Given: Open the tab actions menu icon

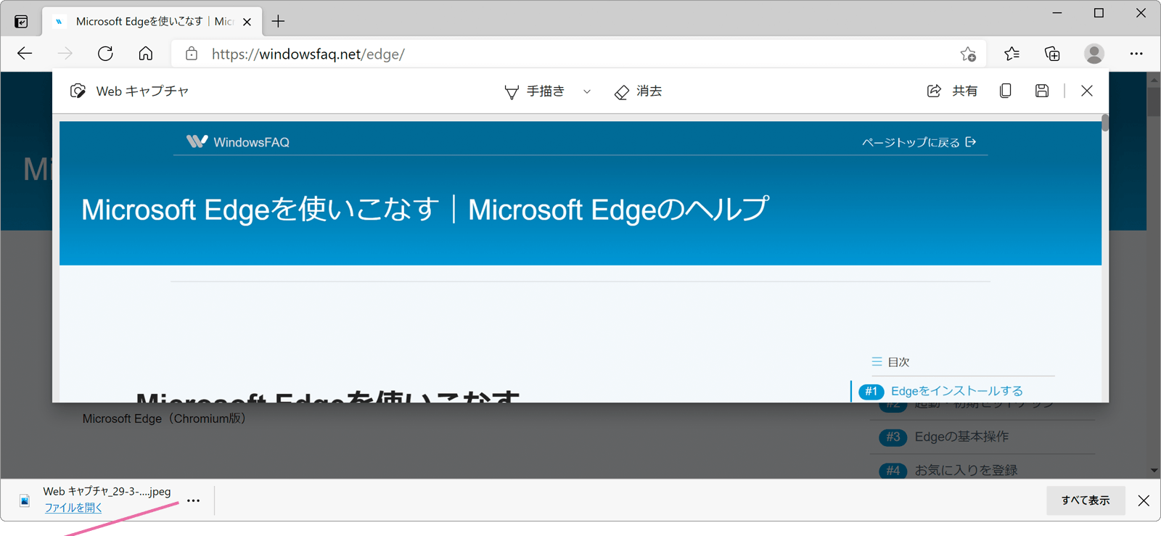Looking at the screenshot, I should pos(21,22).
